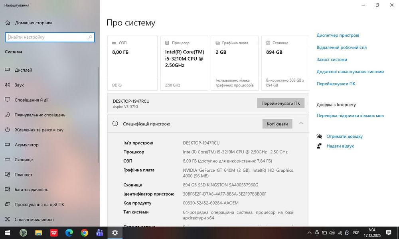This screenshot has width=399, height=239.
Task: Select Сховище in the sidebar
Action: point(24,159)
